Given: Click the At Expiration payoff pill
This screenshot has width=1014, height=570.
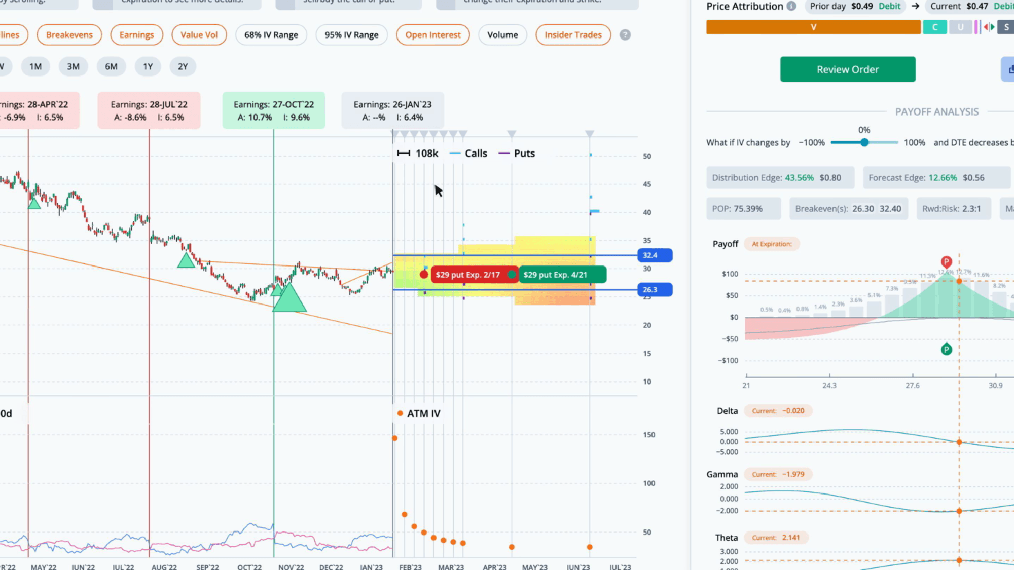Looking at the screenshot, I should pos(772,244).
